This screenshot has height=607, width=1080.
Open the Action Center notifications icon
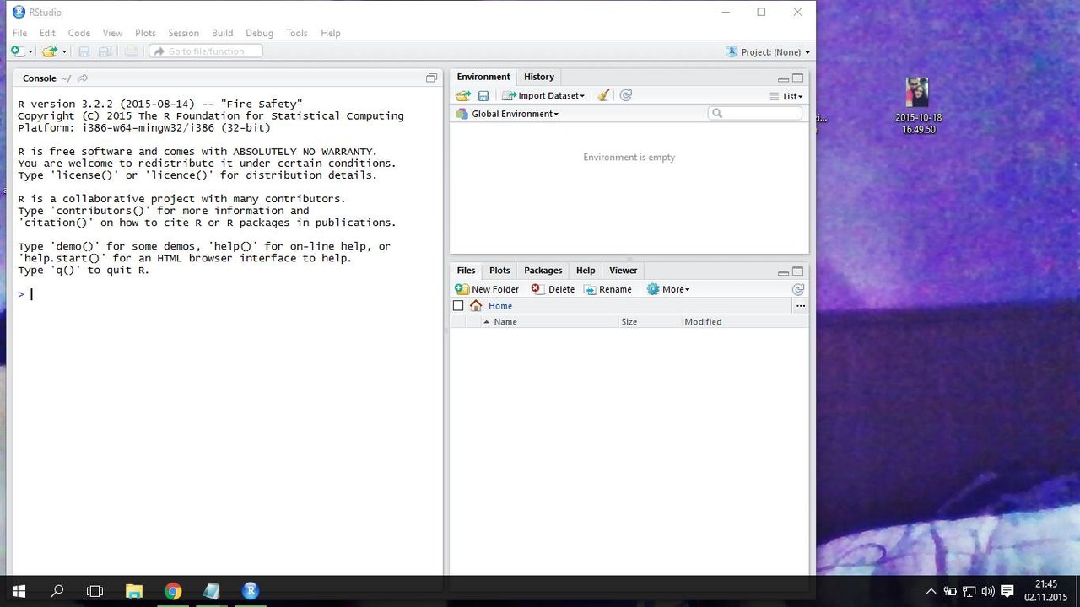[x=1007, y=591]
